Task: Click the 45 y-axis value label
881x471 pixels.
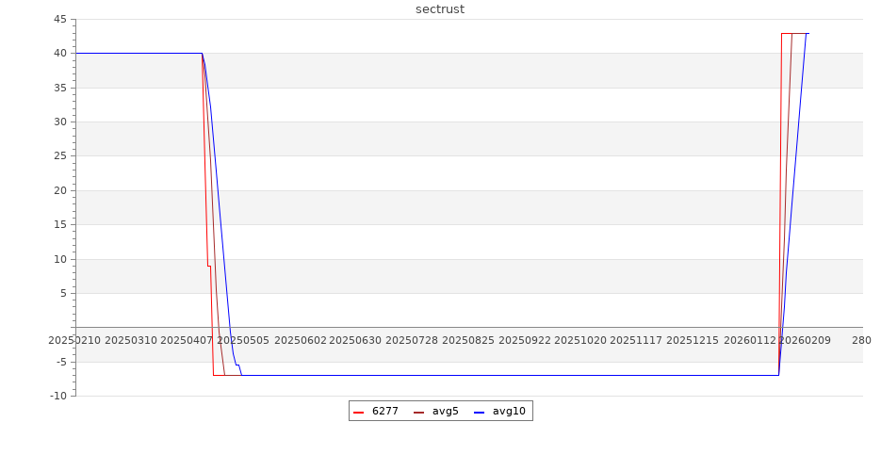Action: 59,19
